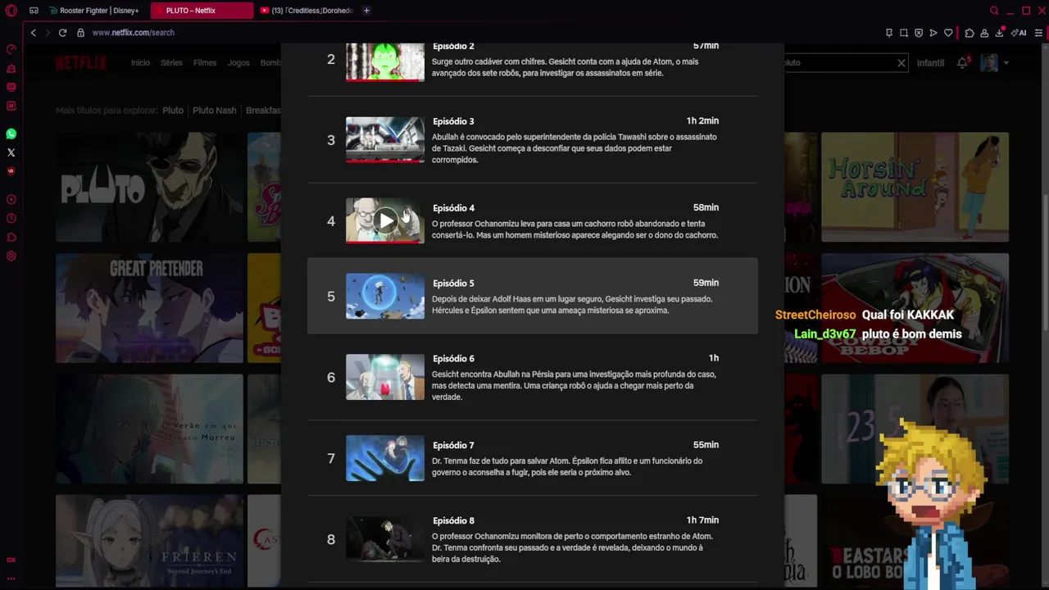Switch to YouTube Creditless Dorohedoro tab

pos(307,11)
